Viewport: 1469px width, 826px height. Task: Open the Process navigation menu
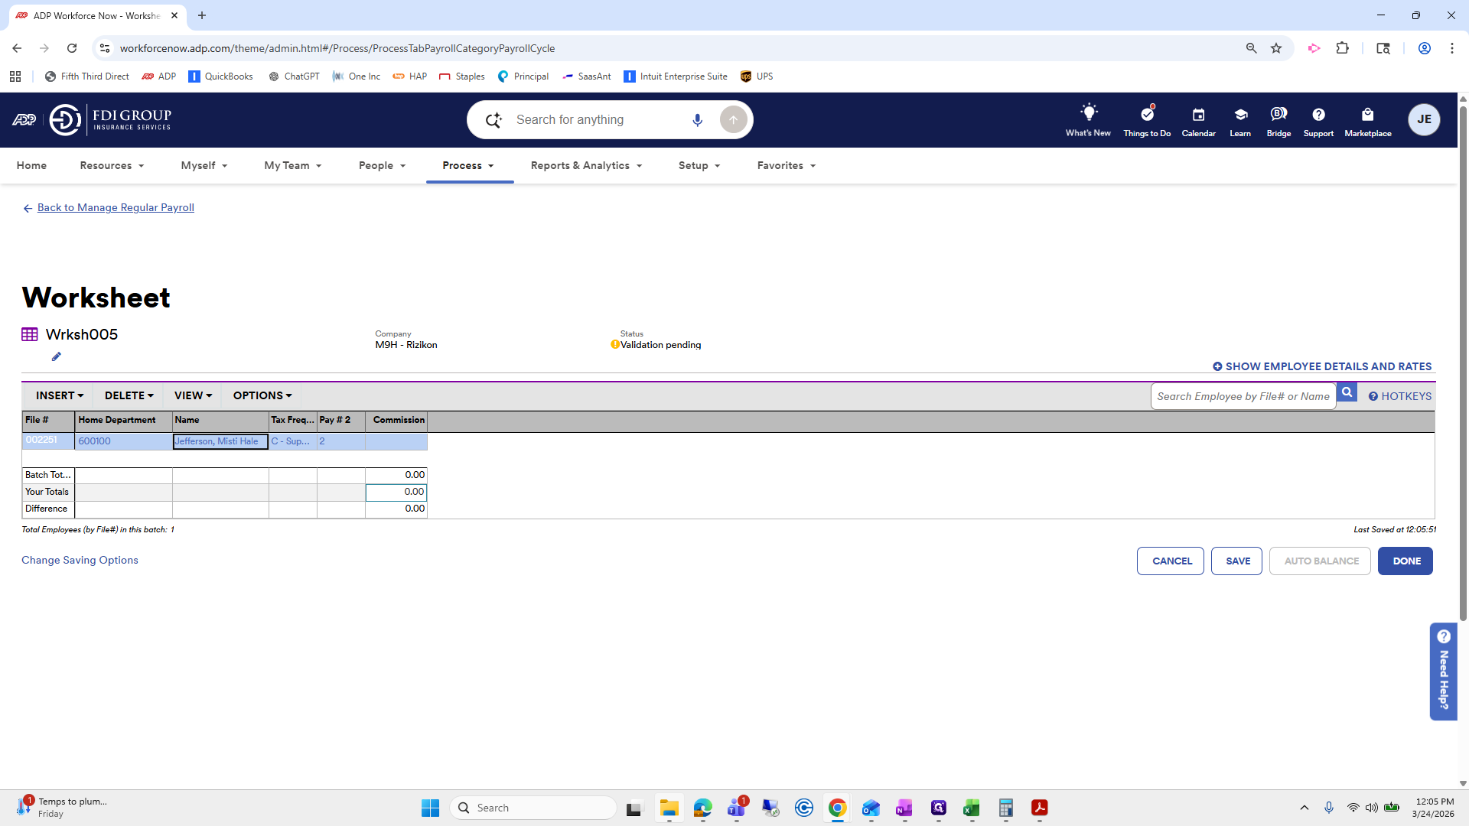468,165
